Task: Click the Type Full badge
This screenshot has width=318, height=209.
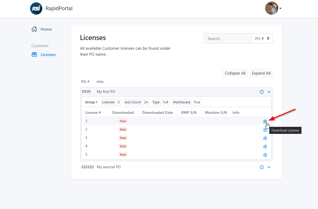Action: pos(160,102)
